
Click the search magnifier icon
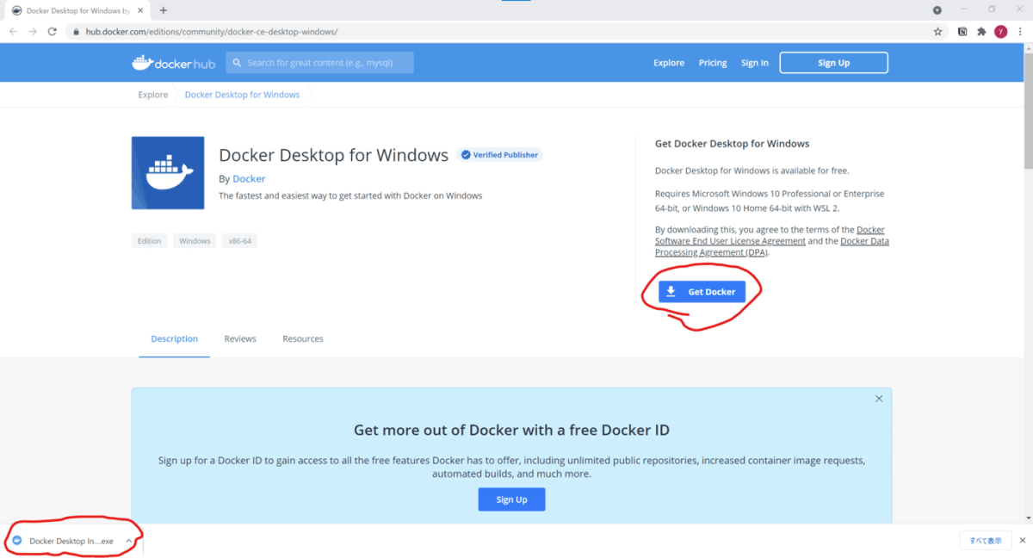pos(237,63)
